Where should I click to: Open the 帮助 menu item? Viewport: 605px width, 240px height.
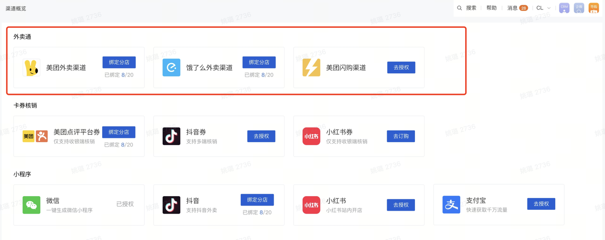pos(492,8)
